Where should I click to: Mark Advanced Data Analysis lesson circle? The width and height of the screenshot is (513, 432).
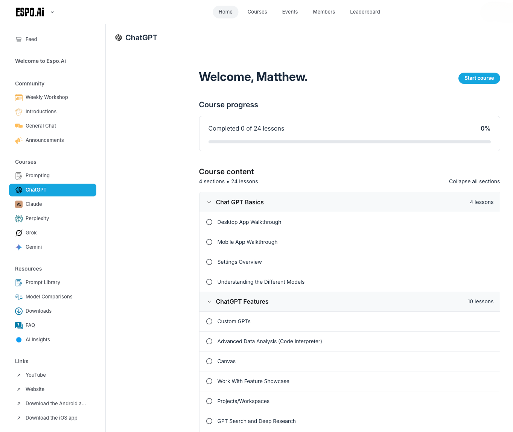tap(209, 341)
